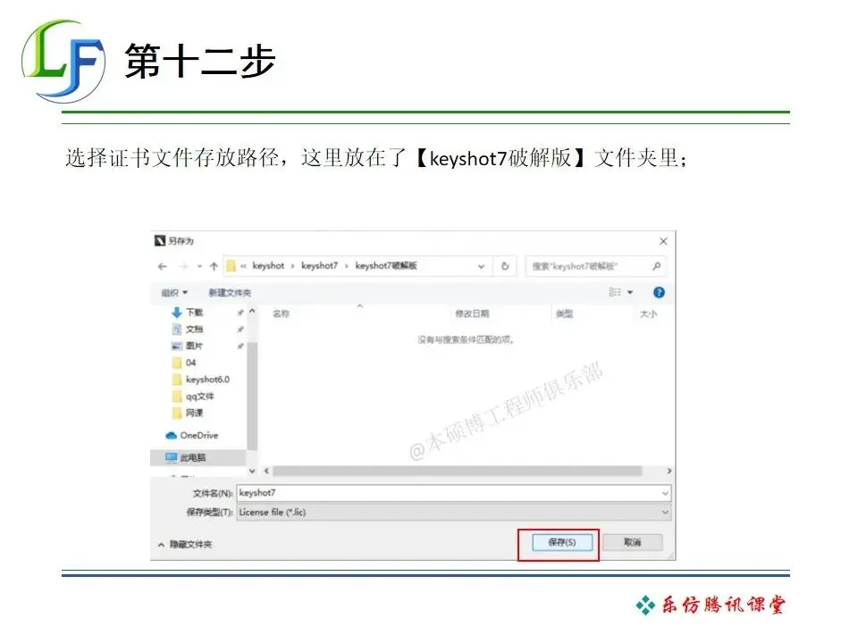The height and width of the screenshot is (643, 858).
Task: Click the horizontal scrollbar right arrow
Action: coord(669,471)
